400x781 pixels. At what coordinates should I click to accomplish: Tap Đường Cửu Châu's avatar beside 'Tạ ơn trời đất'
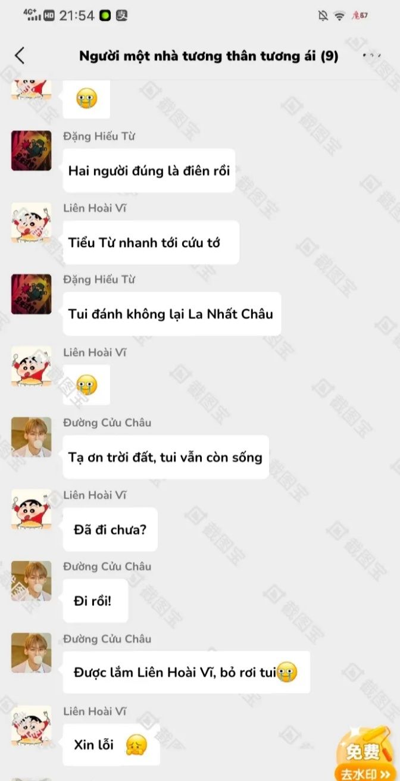[31, 437]
